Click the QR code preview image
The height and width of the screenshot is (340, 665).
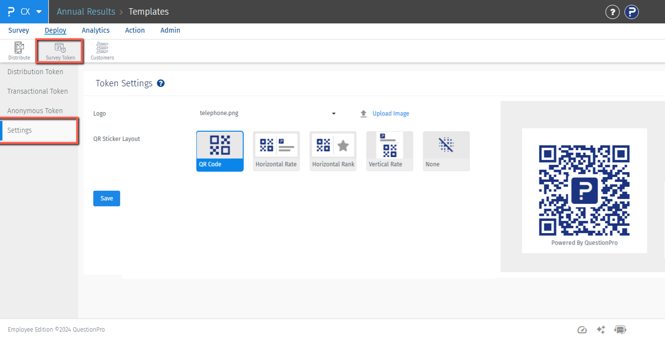tap(584, 190)
